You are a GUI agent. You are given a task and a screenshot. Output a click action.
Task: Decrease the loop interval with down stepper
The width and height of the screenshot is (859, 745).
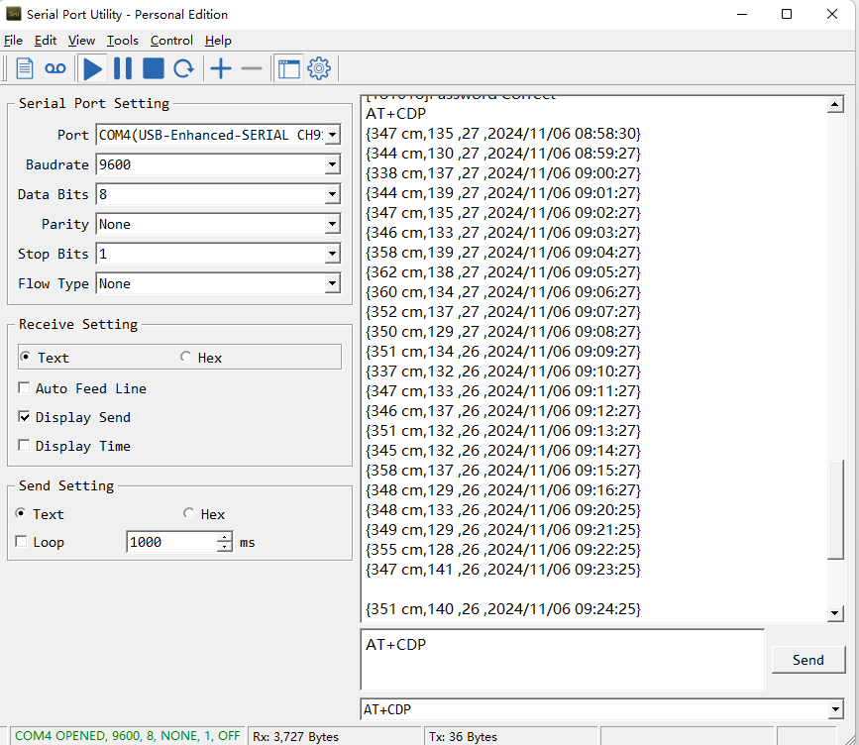pos(225,547)
